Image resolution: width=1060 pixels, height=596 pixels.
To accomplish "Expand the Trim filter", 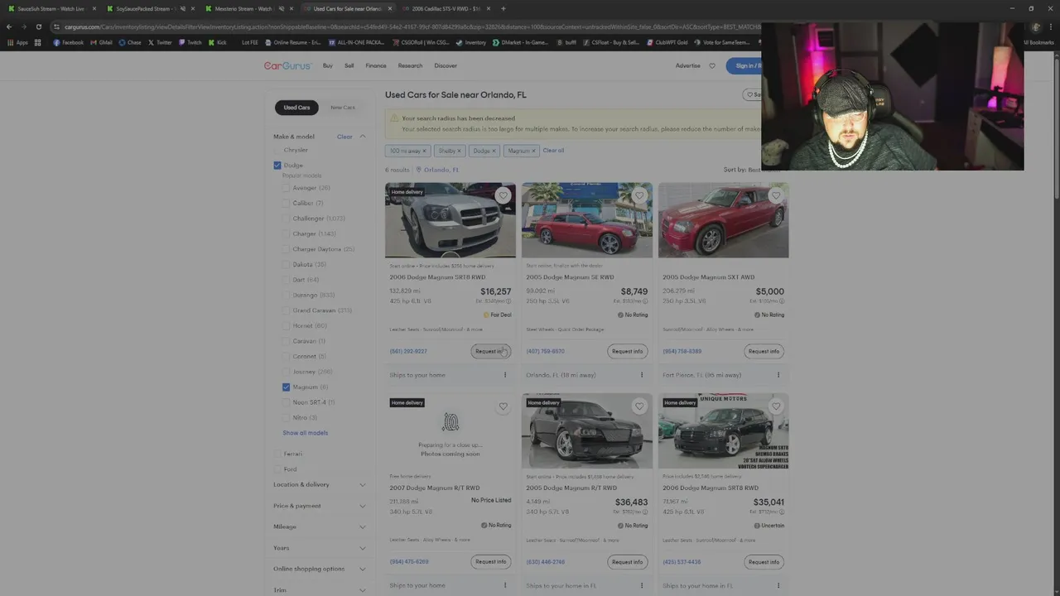I will 320,589.
